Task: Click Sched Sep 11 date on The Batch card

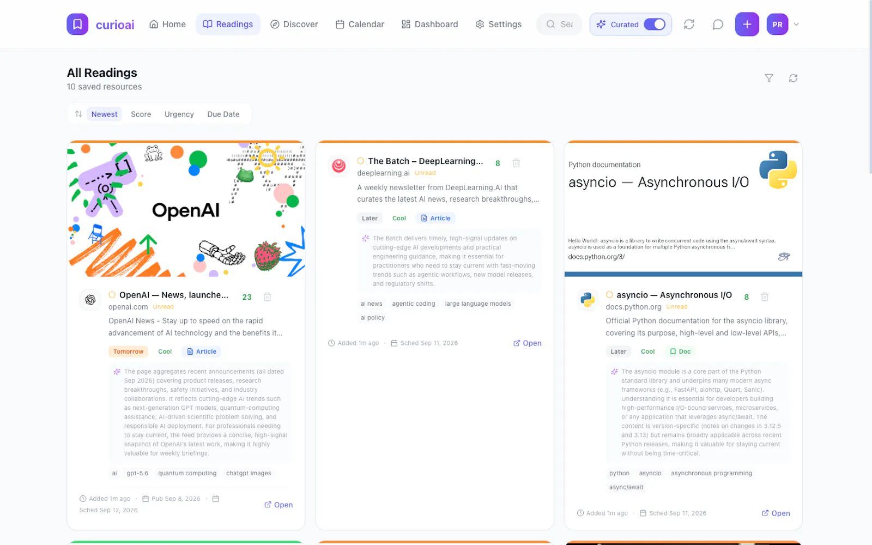Action: click(x=429, y=343)
